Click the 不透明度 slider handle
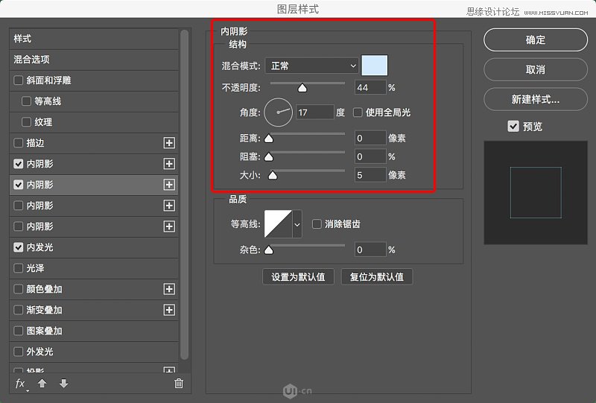The height and width of the screenshot is (403, 596). (302, 88)
